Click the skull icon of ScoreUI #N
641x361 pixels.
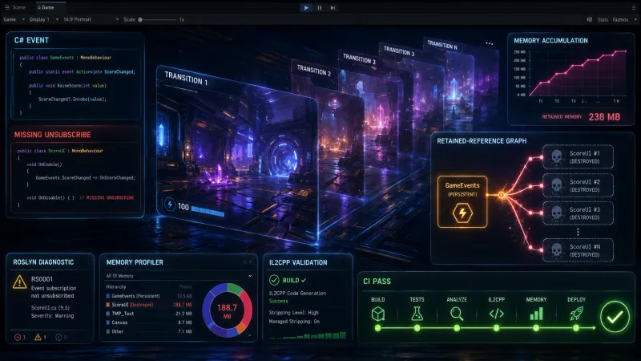pyautogui.click(x=556, y=250)
